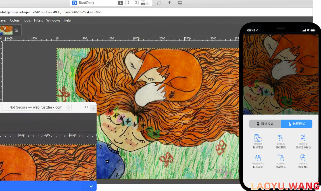This screenshot has width=321, height=191.
Task: Click the long-press right-click gesture icon (鼠标右键)
Action: 280,138
